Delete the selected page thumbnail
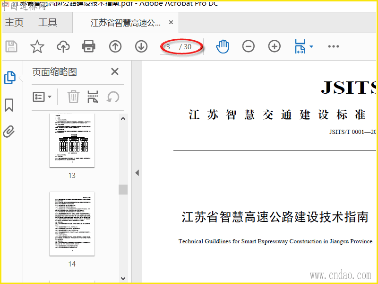This screenshot has height=284, width=378. click(73, 97)
